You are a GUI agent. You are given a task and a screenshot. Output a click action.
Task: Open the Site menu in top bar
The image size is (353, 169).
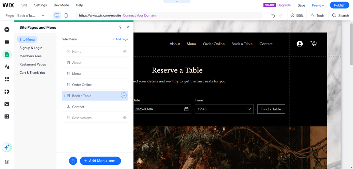pos(24,5)
